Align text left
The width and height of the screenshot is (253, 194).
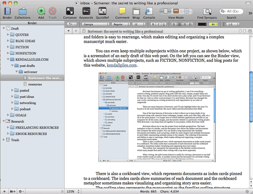point(174,24)
